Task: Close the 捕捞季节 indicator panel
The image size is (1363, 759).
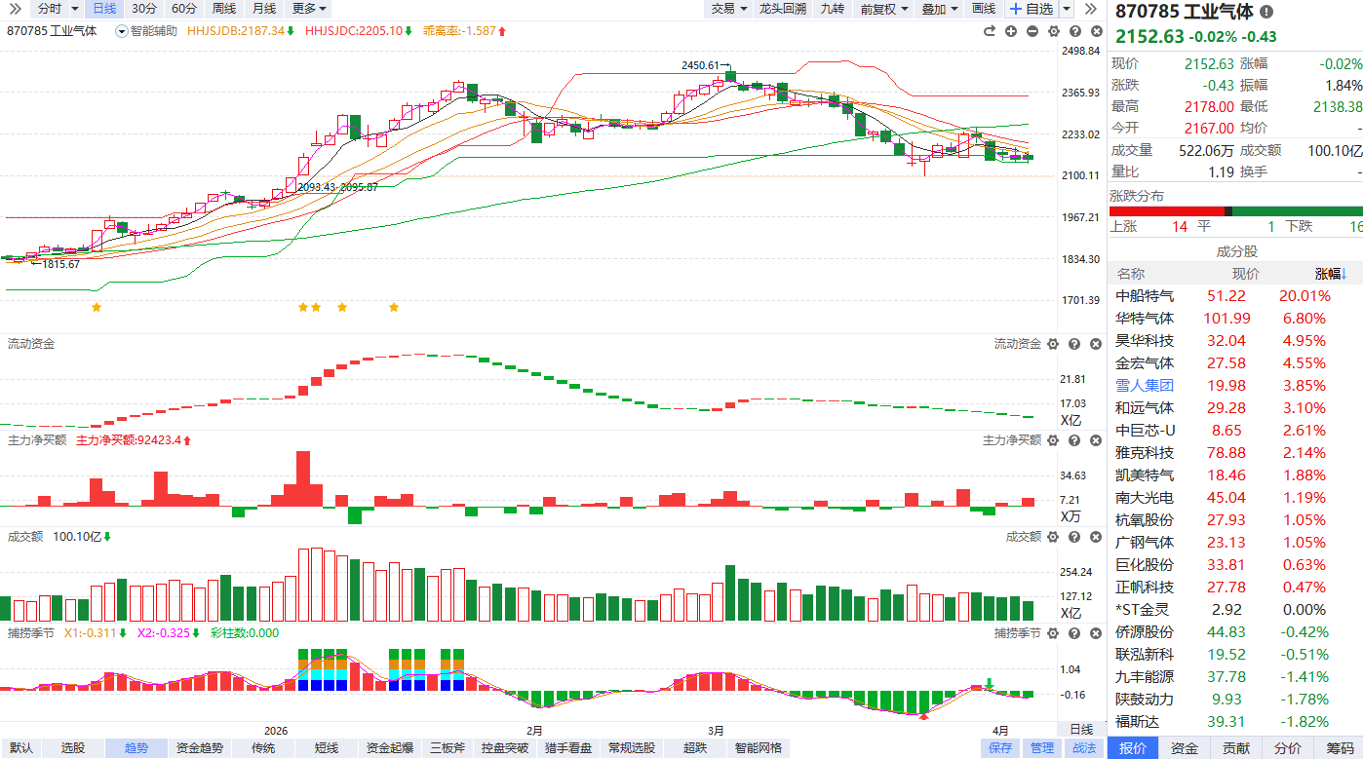Action: (x=1094, y=633)
